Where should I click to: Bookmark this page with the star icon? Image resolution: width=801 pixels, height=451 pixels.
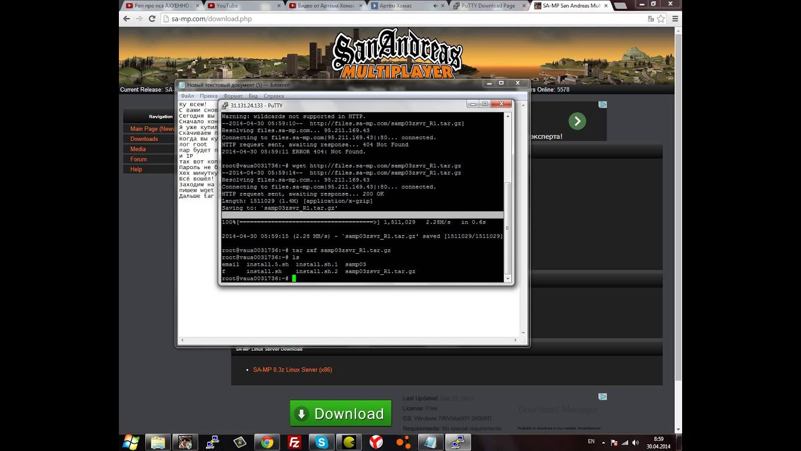661,19
